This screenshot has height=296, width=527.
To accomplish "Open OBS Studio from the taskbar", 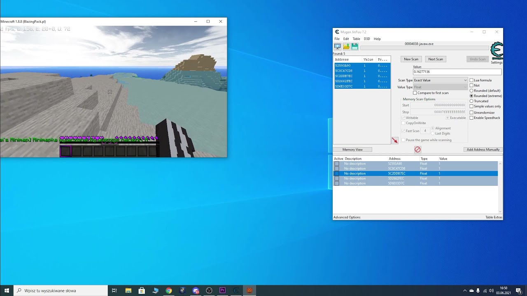I will point(209,290).
